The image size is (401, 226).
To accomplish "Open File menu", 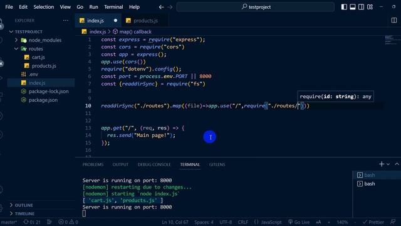I will tap(9, 7).
